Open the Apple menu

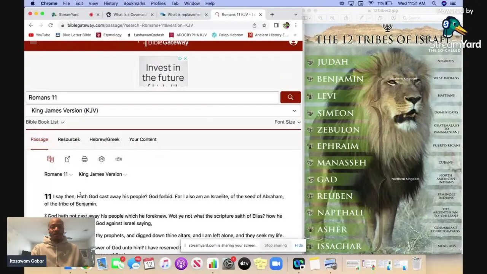coord(32,3)
